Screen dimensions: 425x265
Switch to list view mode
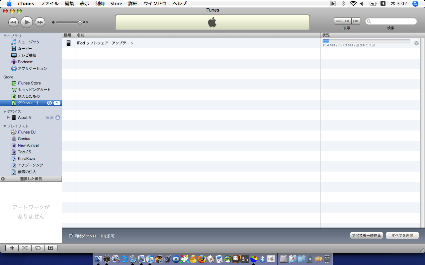coord(338,21)
